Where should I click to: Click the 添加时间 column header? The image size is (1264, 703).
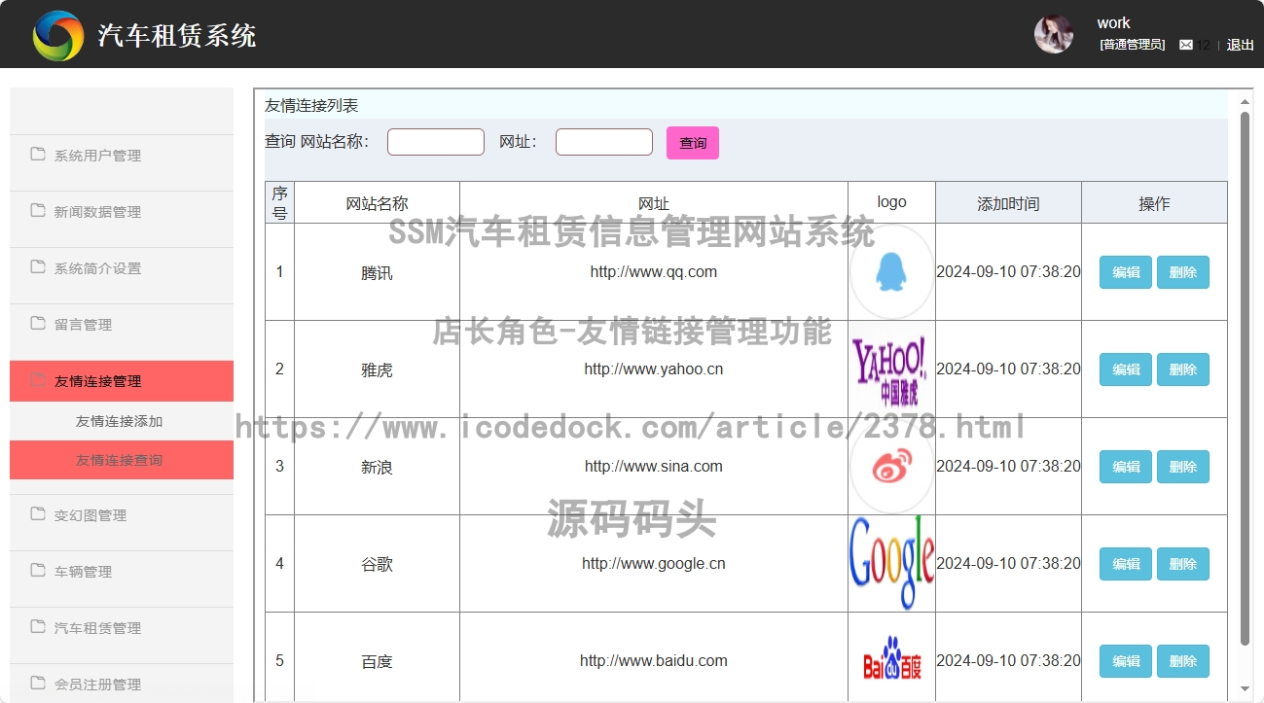point(1008,203)
